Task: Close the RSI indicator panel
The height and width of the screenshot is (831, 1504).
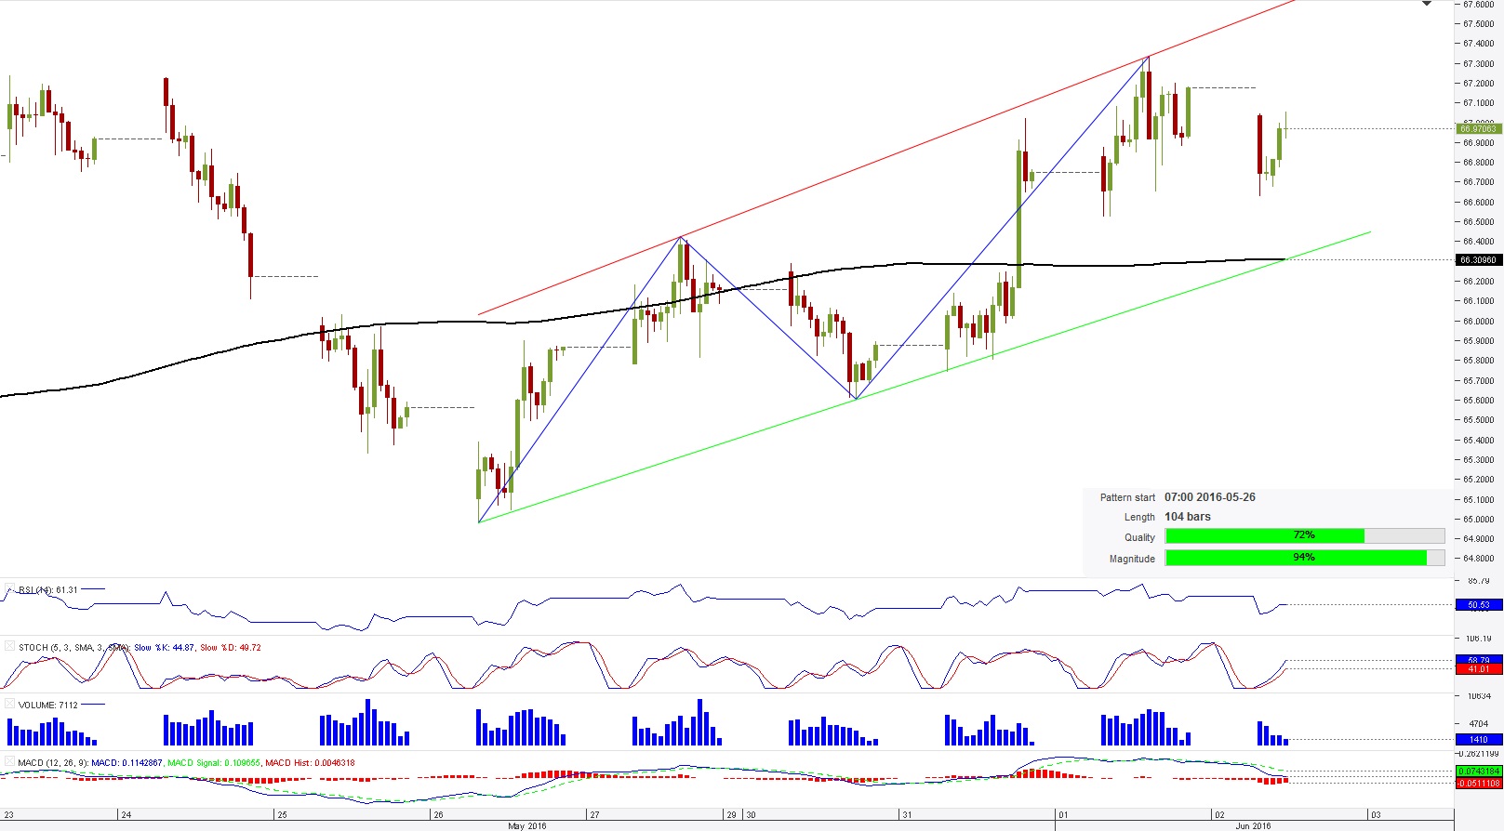Action: click(x=10, y=589)
